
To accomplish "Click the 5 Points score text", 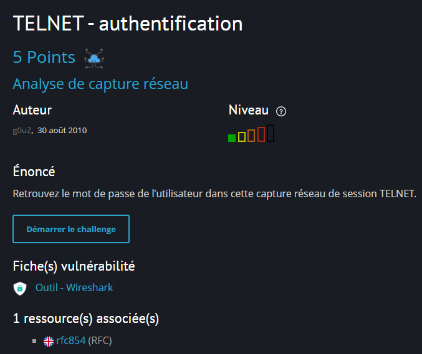I will pyautogui.click(x=44, y=58).
